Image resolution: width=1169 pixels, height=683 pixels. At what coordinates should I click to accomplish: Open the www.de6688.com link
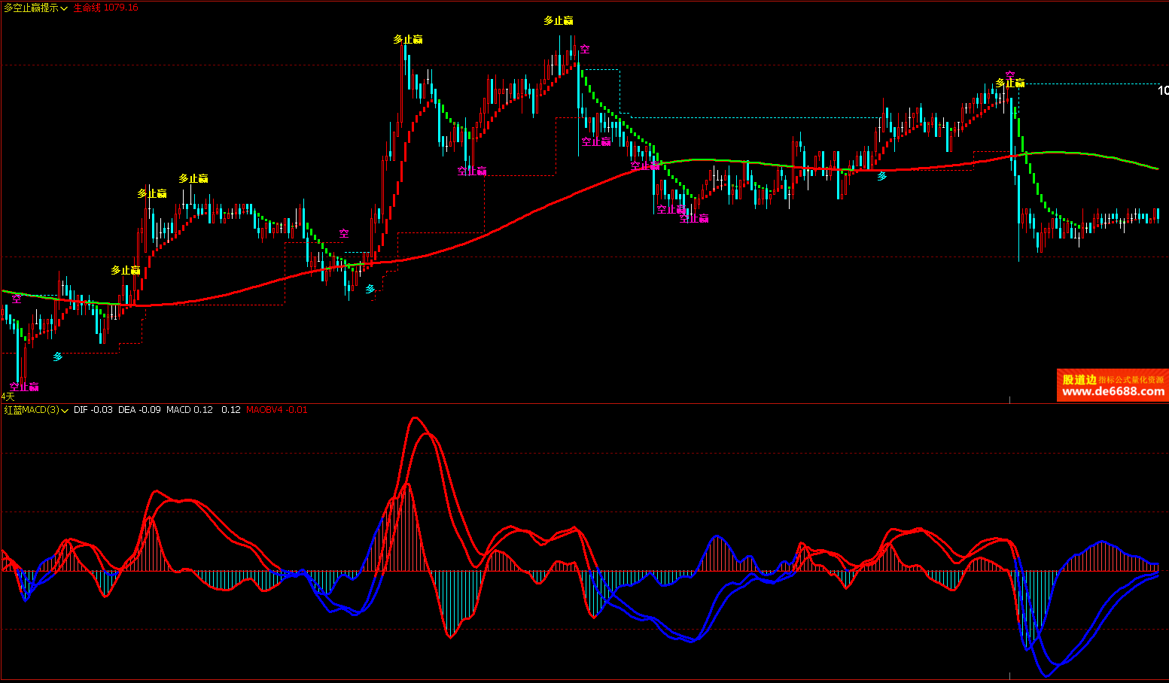tap(1113, 392)
